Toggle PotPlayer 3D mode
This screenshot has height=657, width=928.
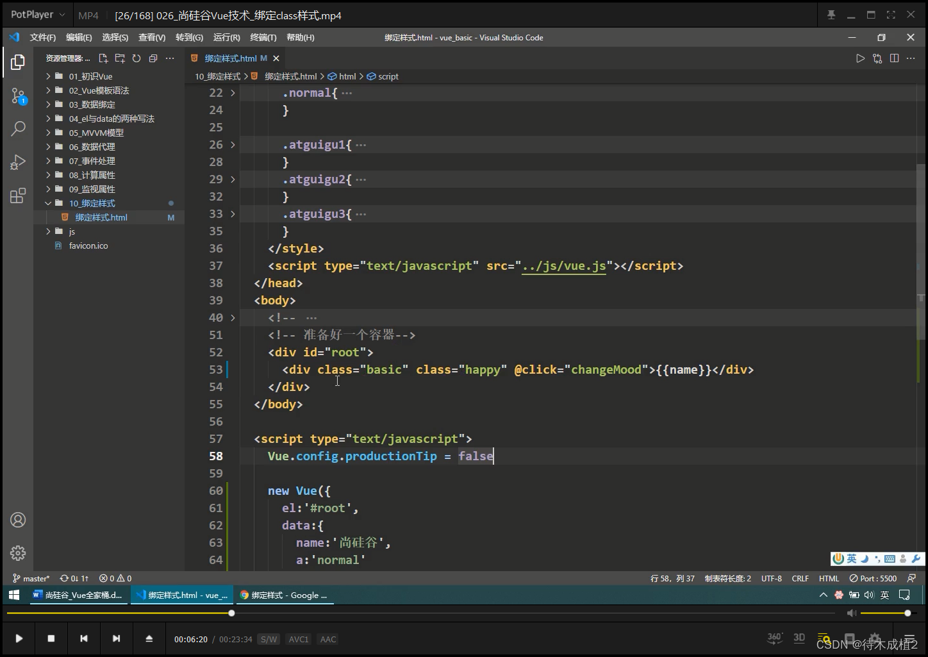pos(799,638)
